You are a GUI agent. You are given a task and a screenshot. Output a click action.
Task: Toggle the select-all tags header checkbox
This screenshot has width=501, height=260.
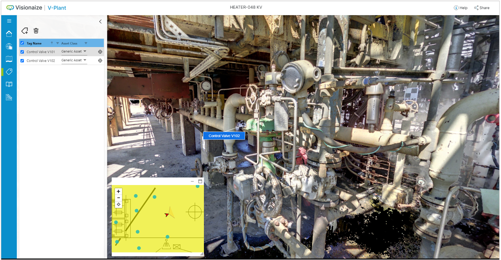(x=22, y=43)
